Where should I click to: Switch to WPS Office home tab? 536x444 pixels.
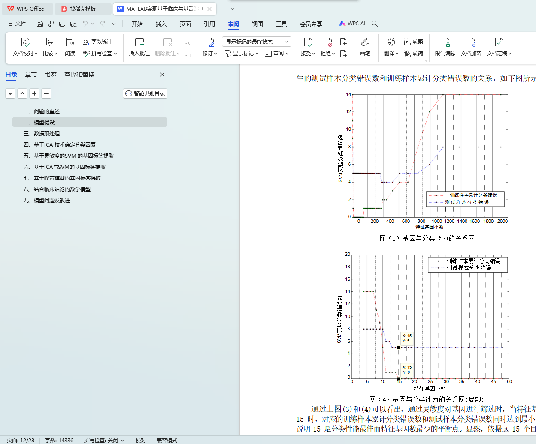27,9
